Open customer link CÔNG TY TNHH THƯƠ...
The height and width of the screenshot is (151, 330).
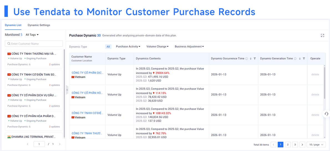pyautogui.click(x=87, y=133)
